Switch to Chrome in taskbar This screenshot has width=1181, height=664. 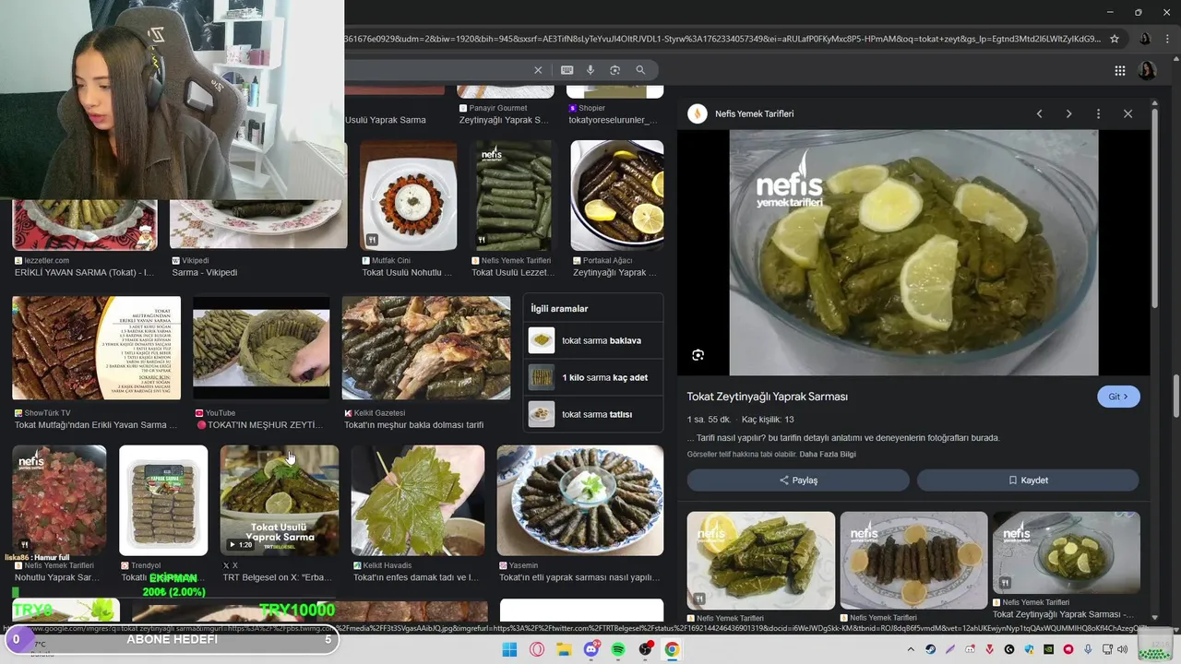[x=672, y=649]
